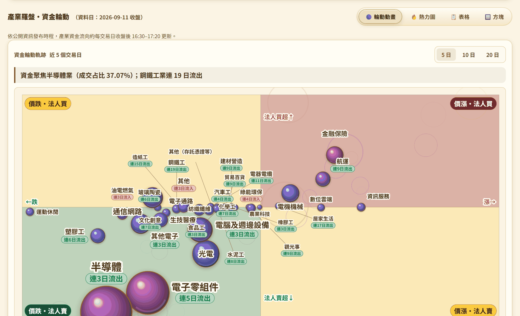Switch to the 表格 table view

461,17
